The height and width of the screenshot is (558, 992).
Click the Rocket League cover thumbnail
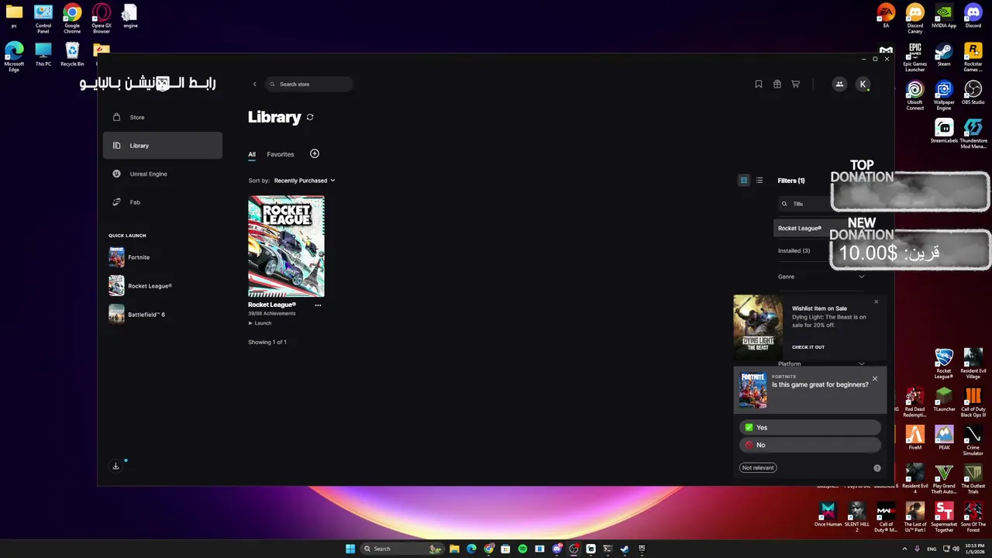286,246
